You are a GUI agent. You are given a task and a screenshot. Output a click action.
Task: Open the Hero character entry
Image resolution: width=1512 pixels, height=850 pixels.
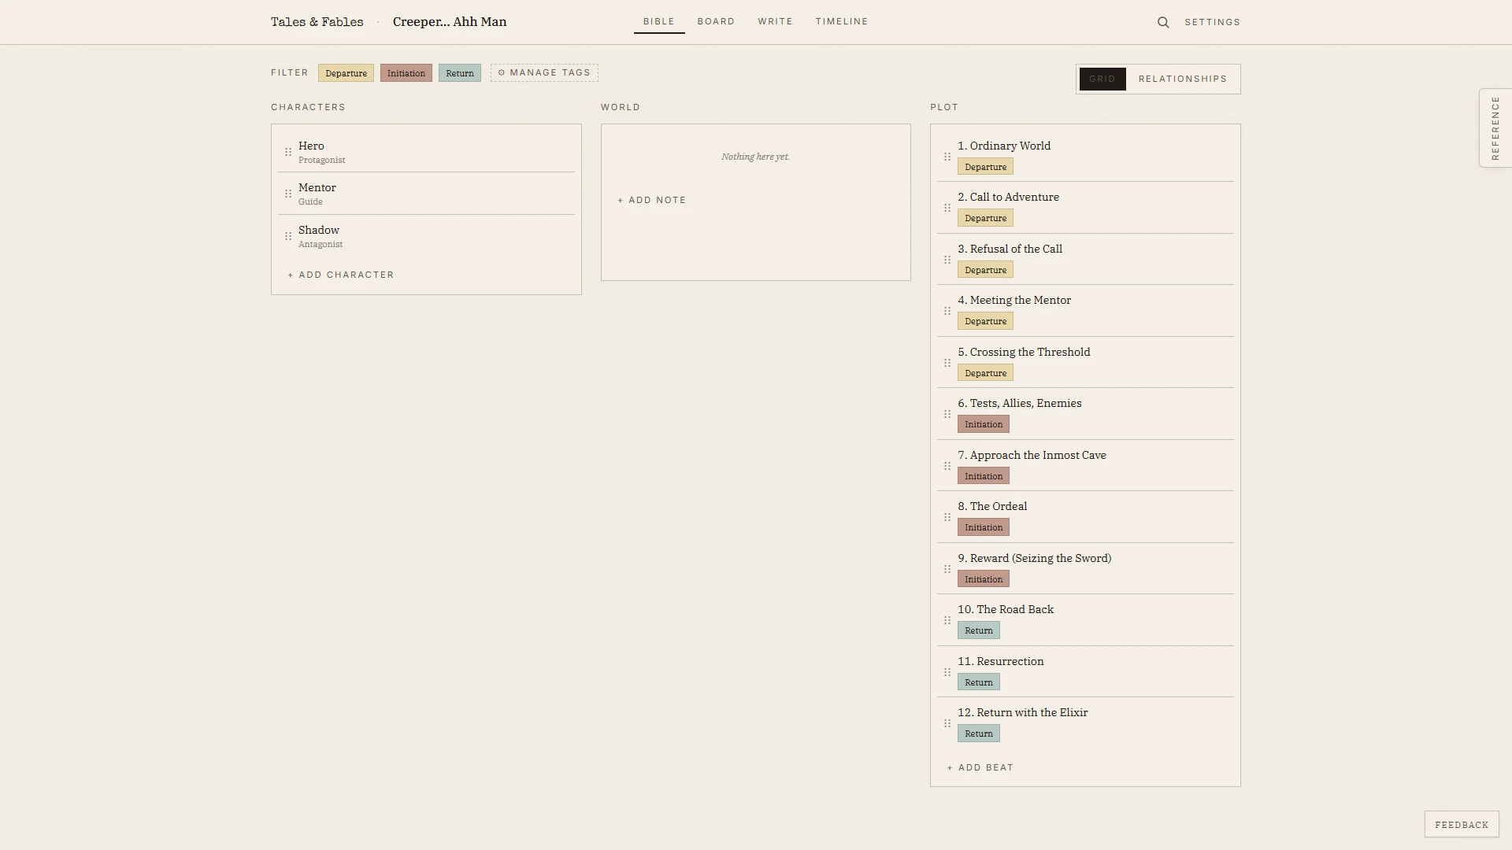click(x=426, y=152)
